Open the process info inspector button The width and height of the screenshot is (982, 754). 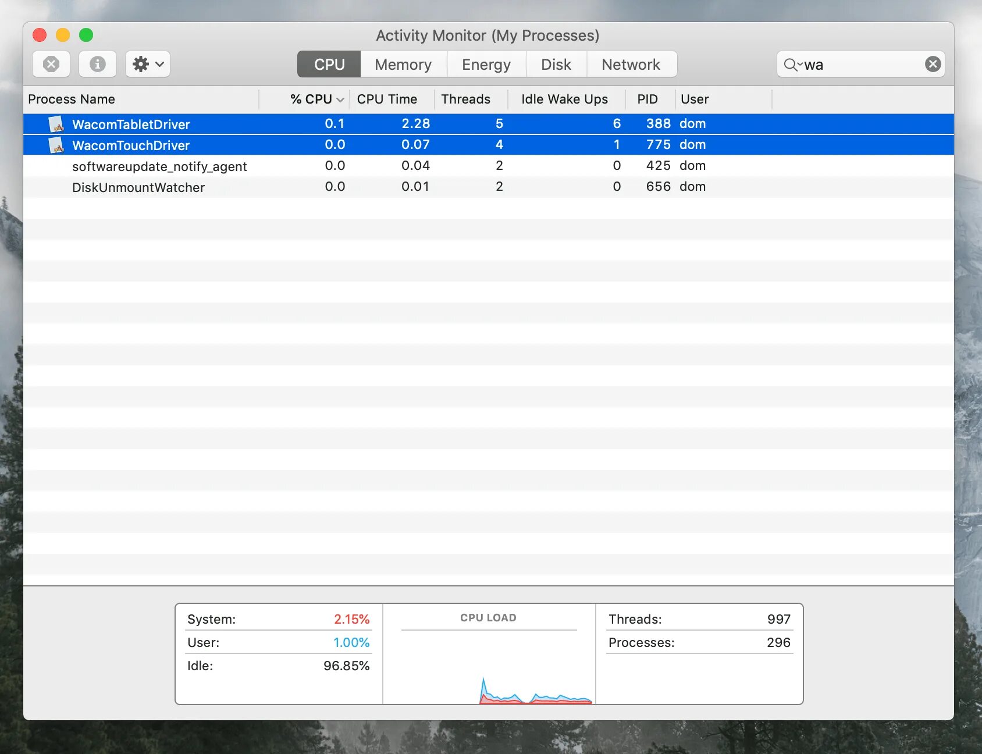tap(98, 64)
